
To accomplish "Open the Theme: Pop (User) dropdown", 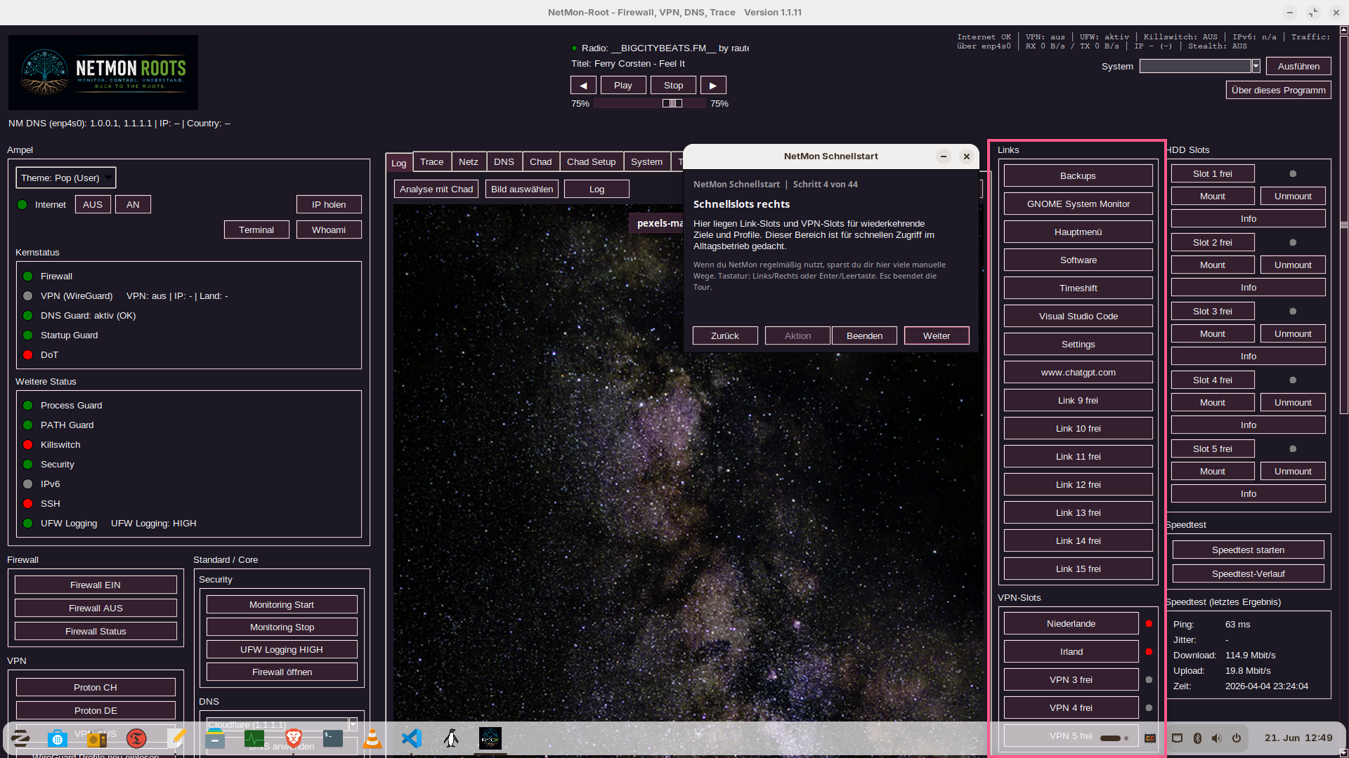I will pyautogui.click(x=66, y=178).
